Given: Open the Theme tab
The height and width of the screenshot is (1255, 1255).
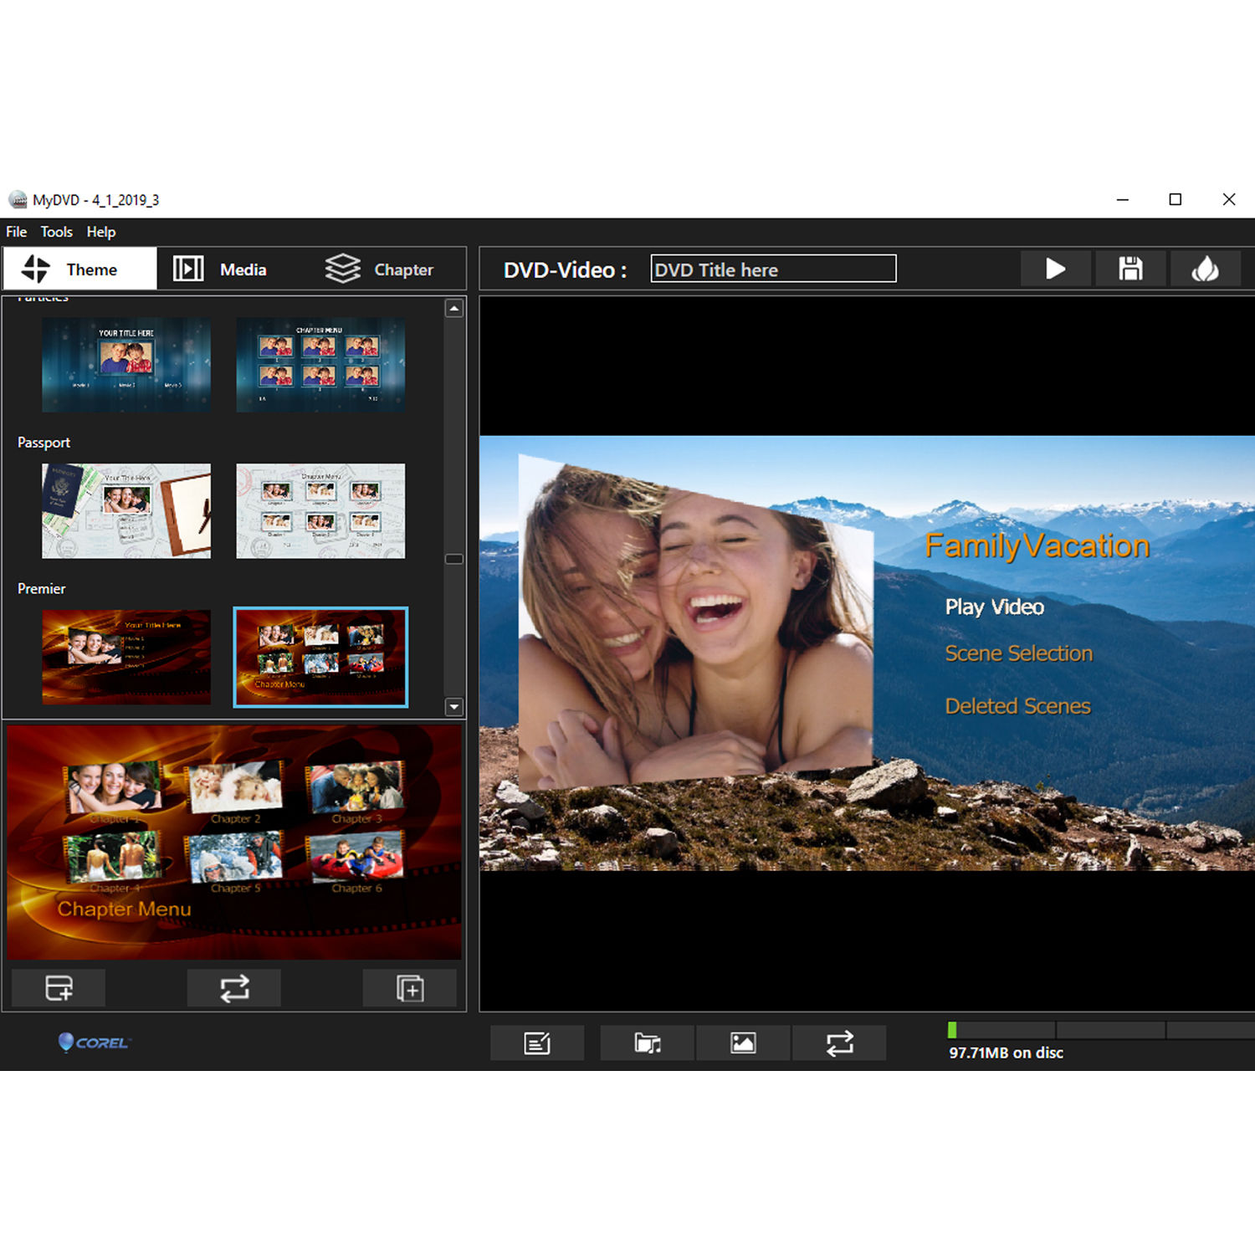Looking at the screenshot, I should tap(79, 269).
